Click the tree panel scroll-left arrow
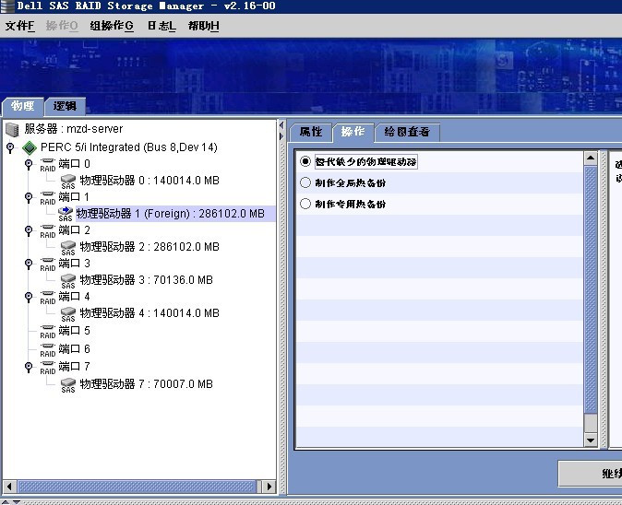 click(9, 486)
